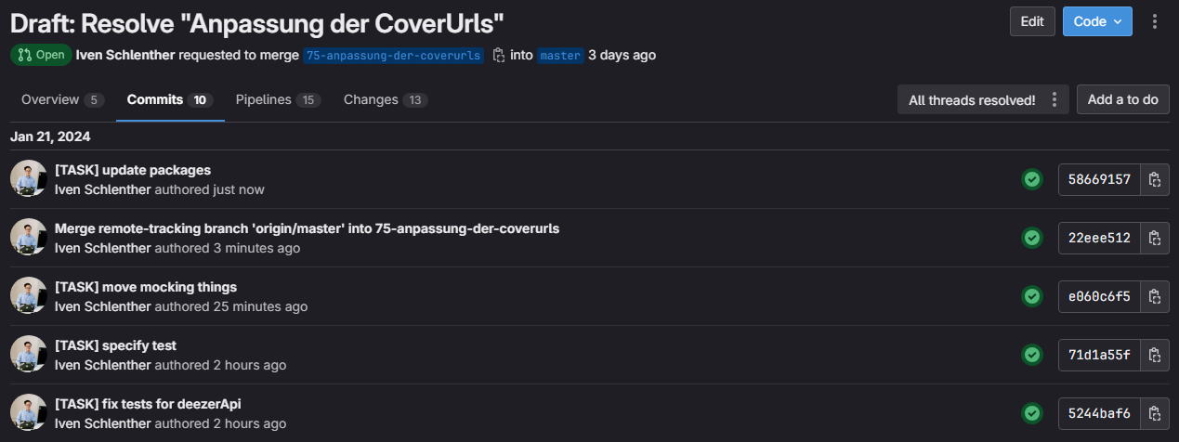The height and width of the screenshot is (442, 1179).
Task: Click the Edit button
Action: pos(1032,21)
